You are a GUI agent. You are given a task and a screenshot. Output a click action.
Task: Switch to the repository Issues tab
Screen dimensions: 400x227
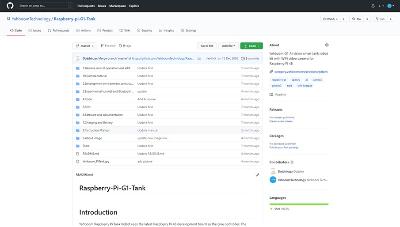(x=34, y=30)
